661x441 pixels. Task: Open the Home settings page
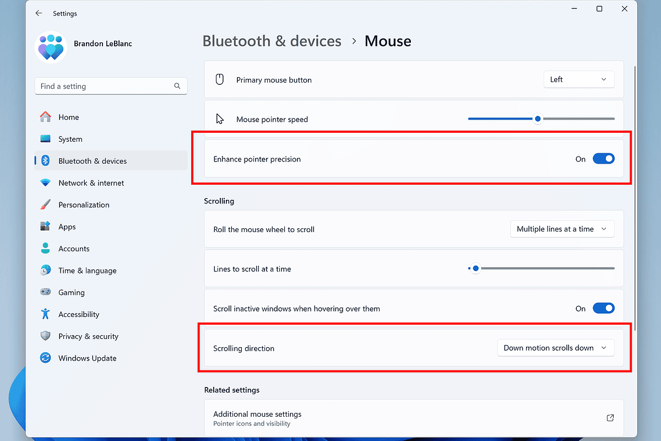pos(111,117)
